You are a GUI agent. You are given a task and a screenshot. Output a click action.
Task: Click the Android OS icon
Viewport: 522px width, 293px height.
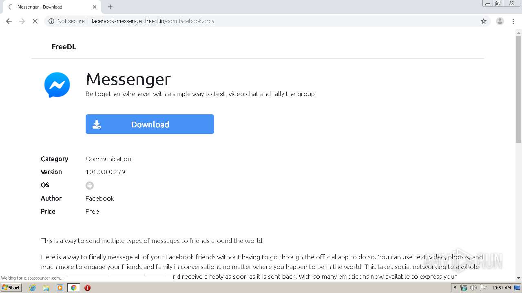[90, 186]
